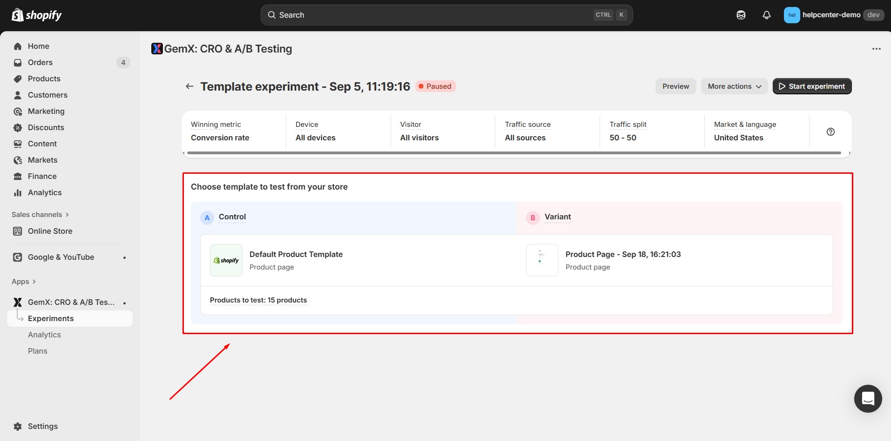The height and width of the screenshot is (441, 891).
Task: Open the help question mark icon
Action: tap(830, 132)
